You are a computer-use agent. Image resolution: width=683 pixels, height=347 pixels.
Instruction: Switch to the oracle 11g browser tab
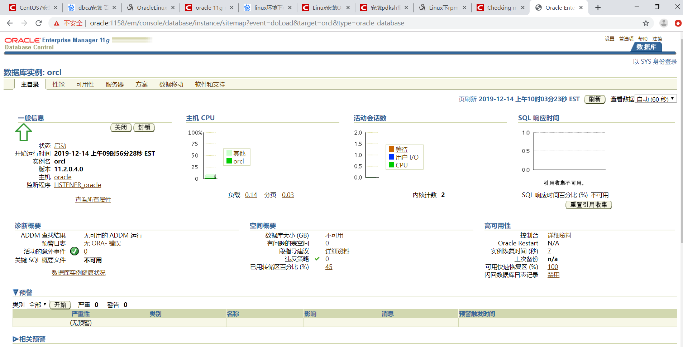tap(209, 8)
